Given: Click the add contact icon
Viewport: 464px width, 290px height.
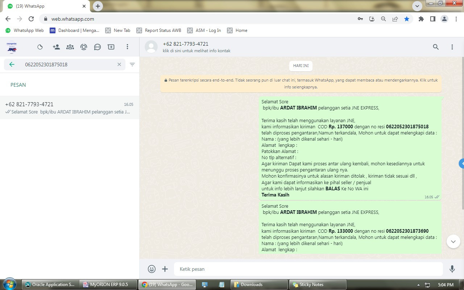Looking at the screenshot, I should pos(56,47).
